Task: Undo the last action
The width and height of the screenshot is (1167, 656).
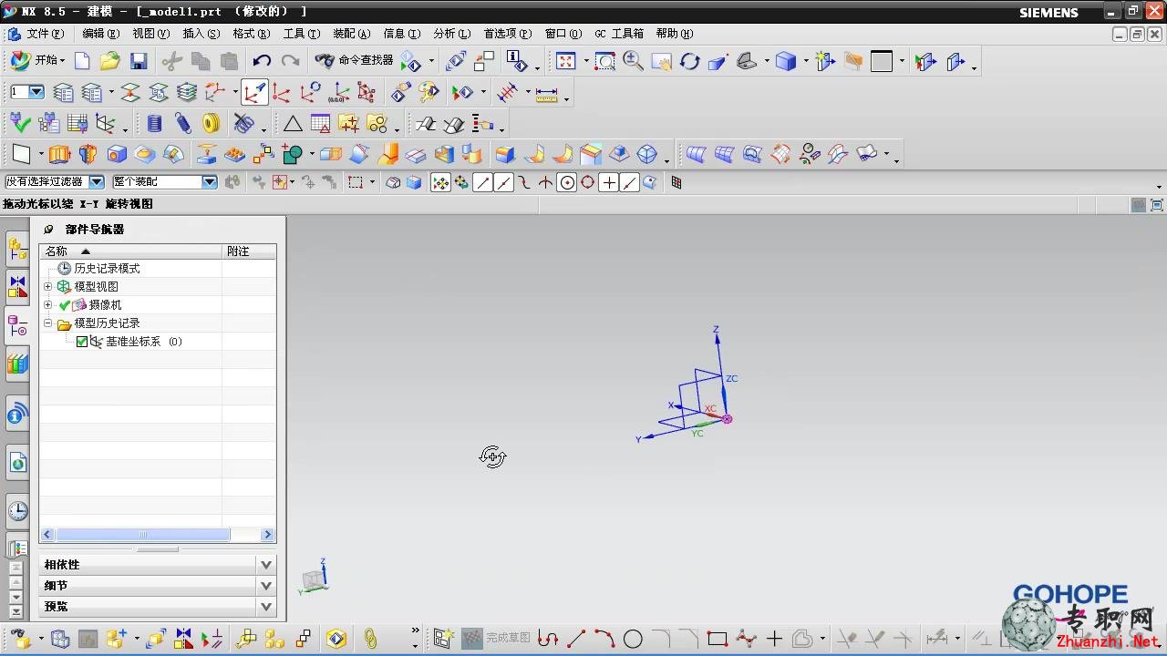Action: [262, 61]
